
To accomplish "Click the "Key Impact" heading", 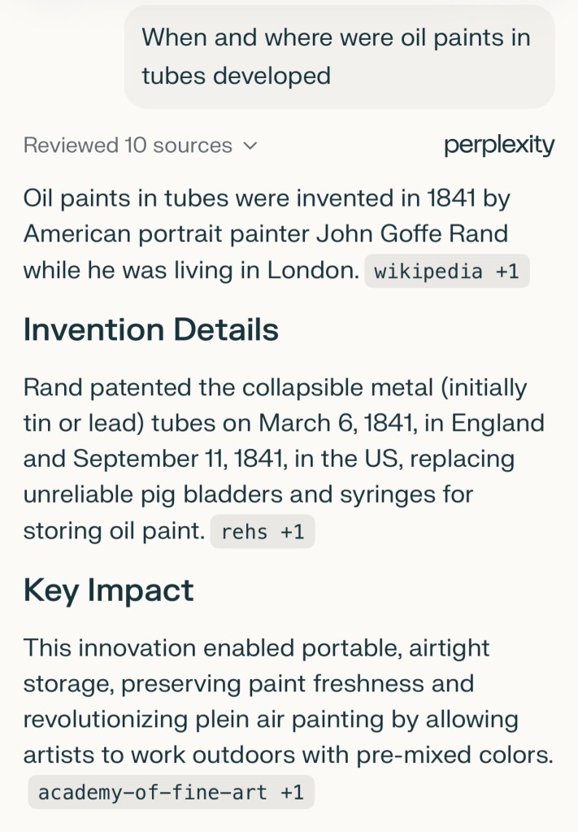I will coord(109,590).
